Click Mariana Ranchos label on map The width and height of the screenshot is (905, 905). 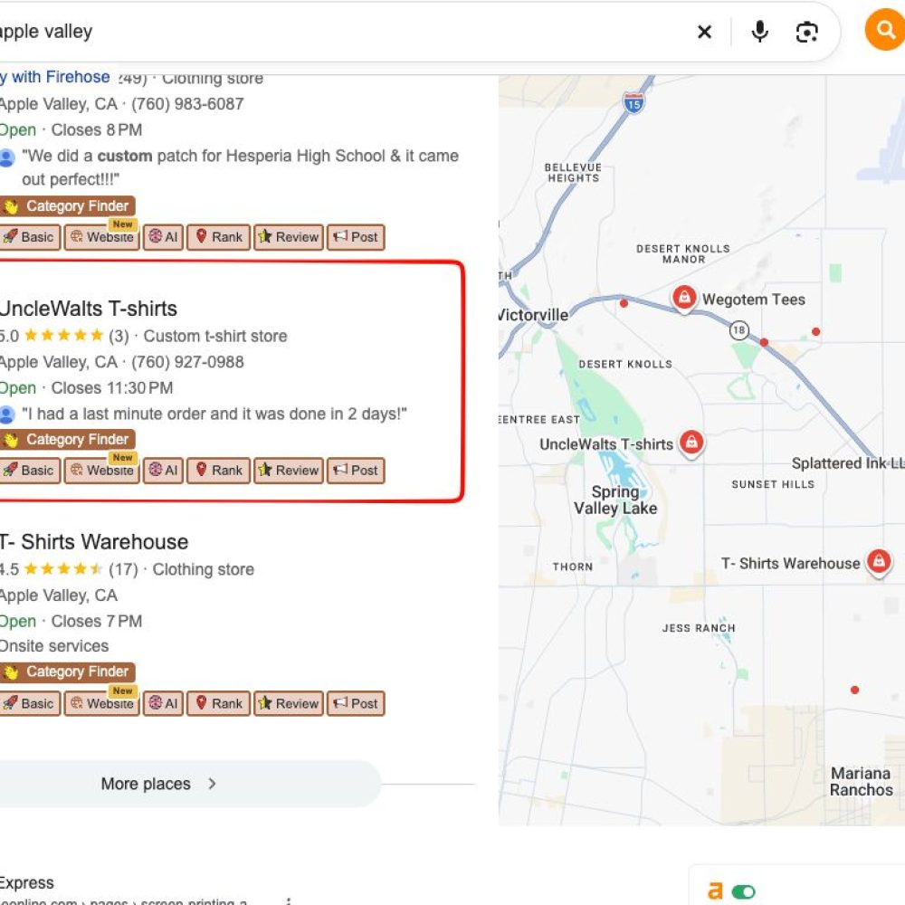862,782
